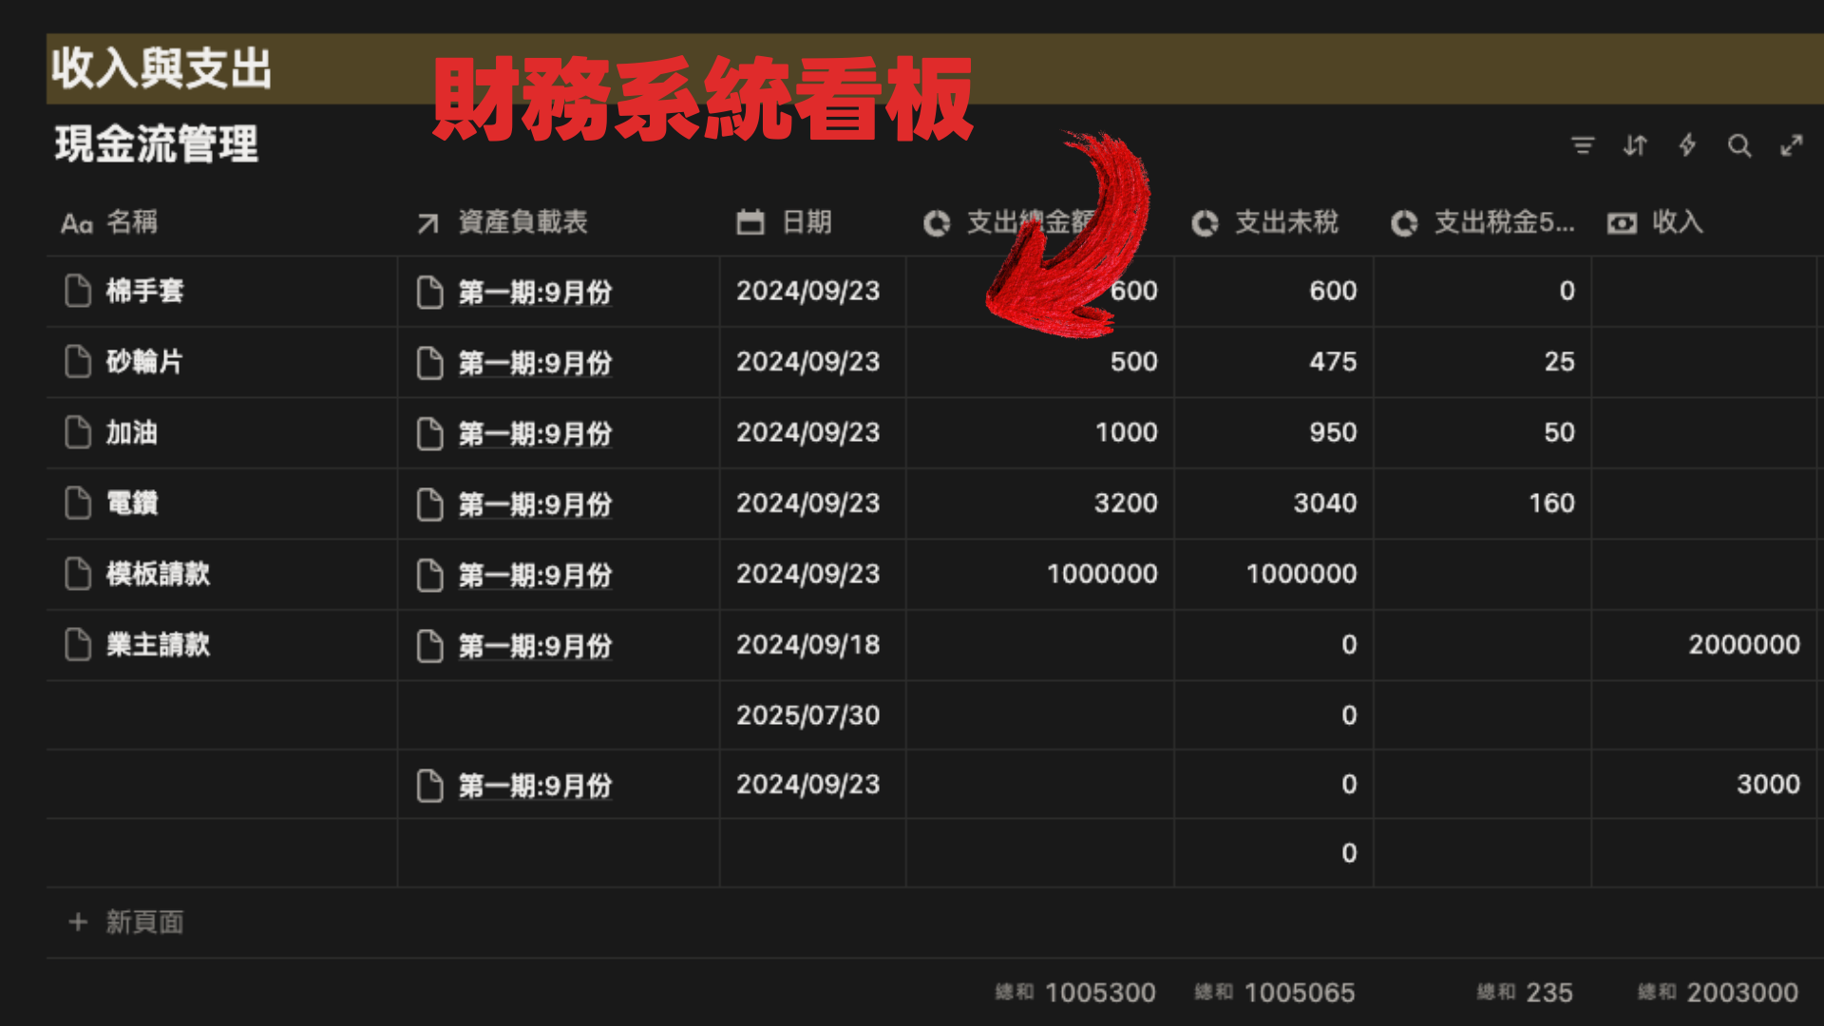Click page icon beside 電鑽 entry
1824x1026 pixels.
coord(78,503)
